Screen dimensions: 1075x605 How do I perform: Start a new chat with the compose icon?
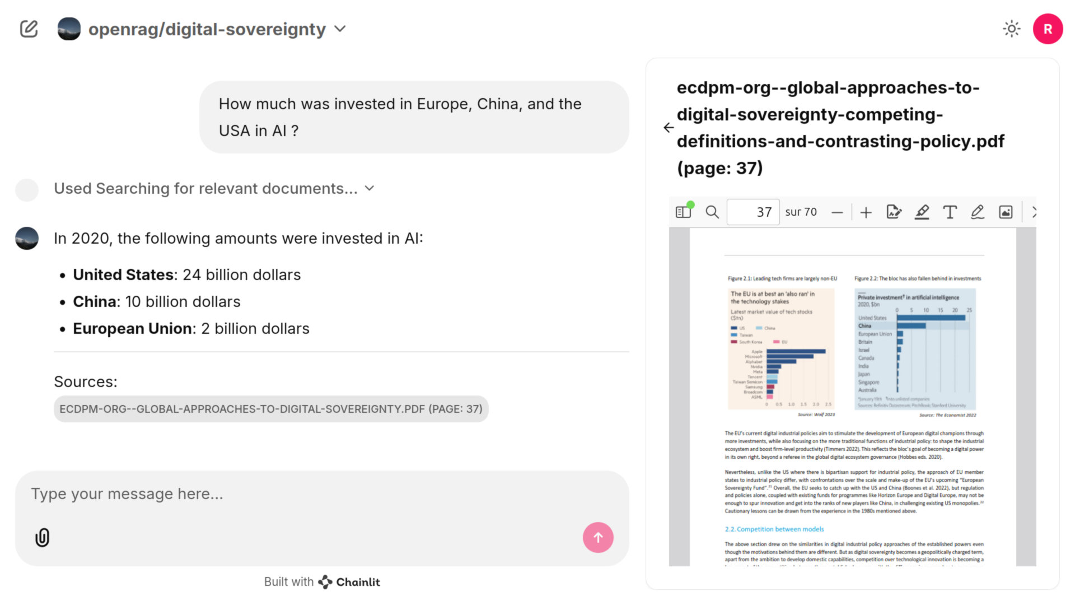point(29,29)
